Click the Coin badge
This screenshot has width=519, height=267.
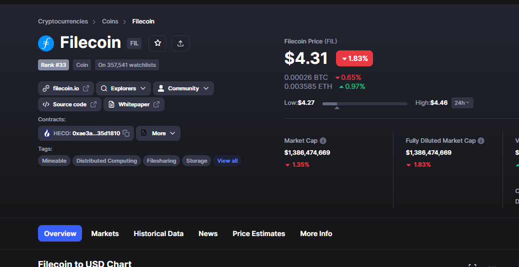(x=82, y=65)
